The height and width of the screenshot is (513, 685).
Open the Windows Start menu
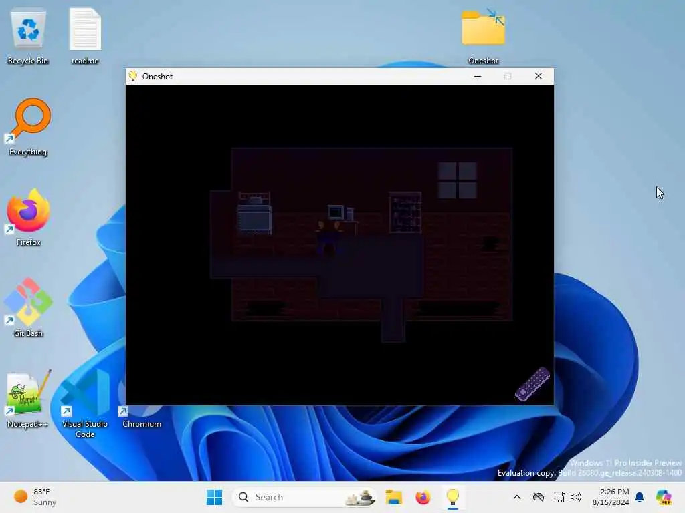pyautogui.click(x=214, y=497)
